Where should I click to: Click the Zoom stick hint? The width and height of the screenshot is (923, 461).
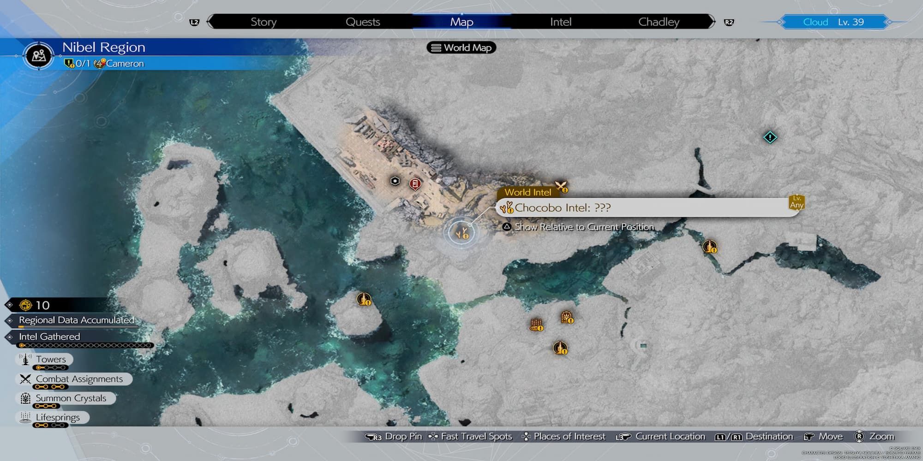click(874, 437)
